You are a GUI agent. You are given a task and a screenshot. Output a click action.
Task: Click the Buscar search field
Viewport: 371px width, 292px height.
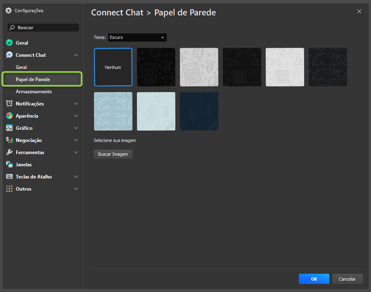pos(43,28)
